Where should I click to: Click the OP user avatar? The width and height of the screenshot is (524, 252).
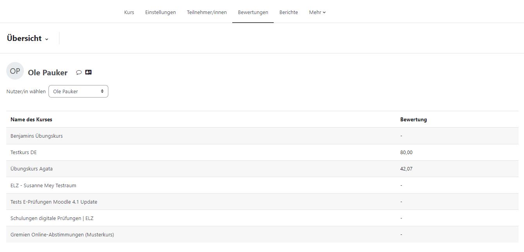(x=15, y=71)
